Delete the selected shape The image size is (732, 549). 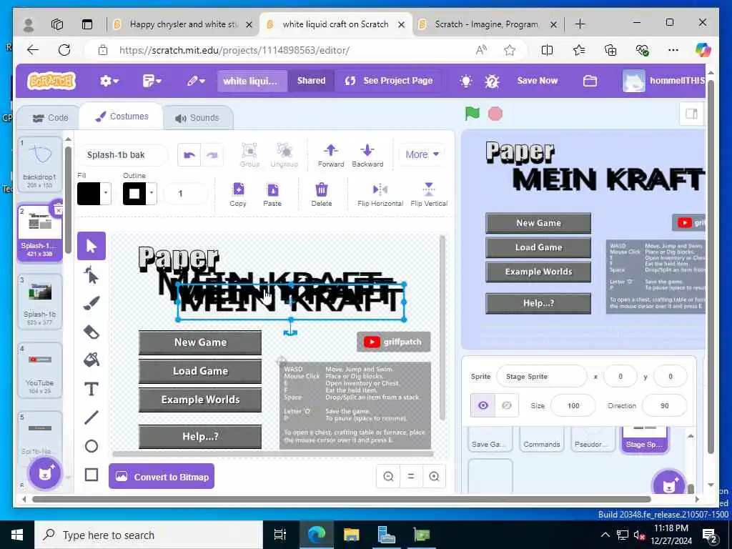pyautogui.click(x=322, y=194)
